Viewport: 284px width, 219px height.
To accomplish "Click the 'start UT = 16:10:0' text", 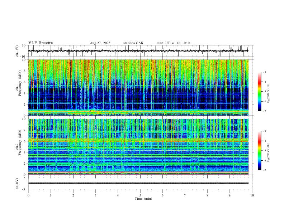I will (x=173, y=43).
